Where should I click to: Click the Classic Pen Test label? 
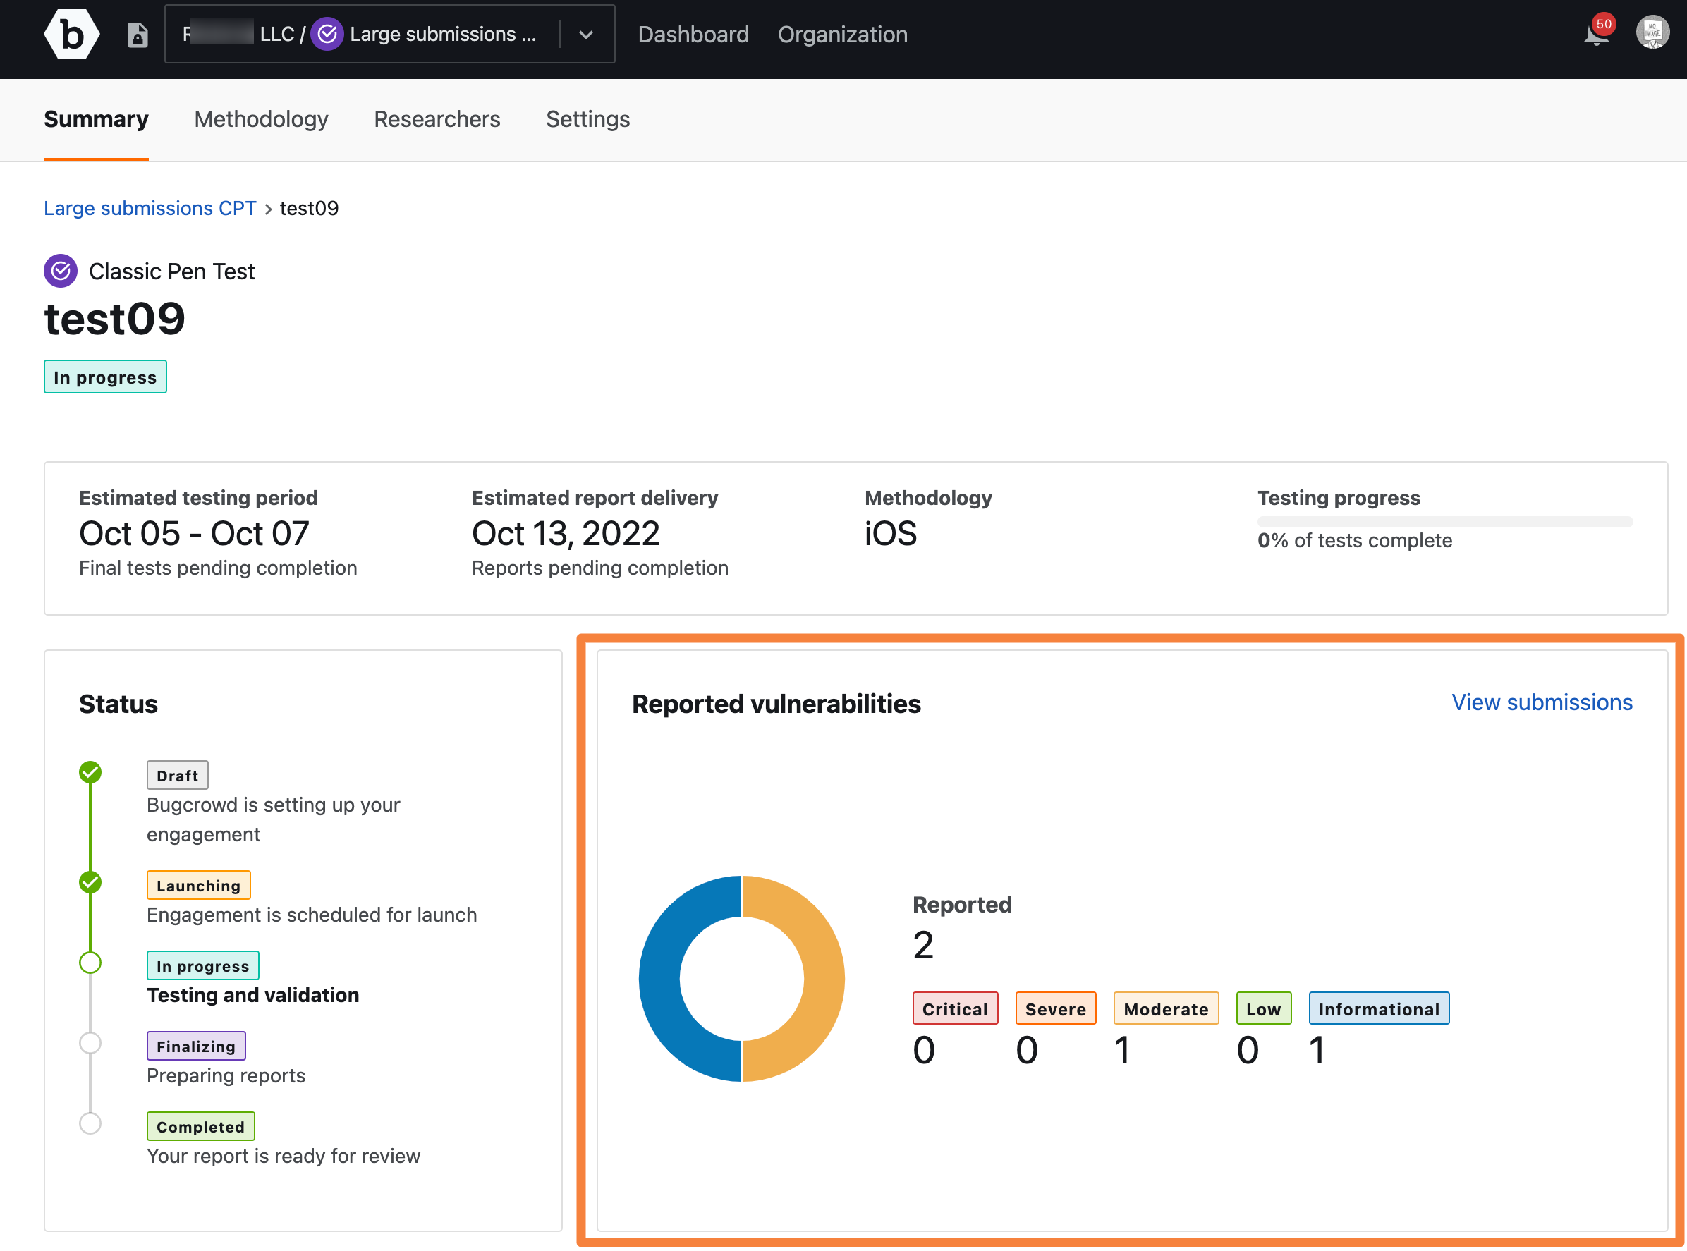coord(172,271)
